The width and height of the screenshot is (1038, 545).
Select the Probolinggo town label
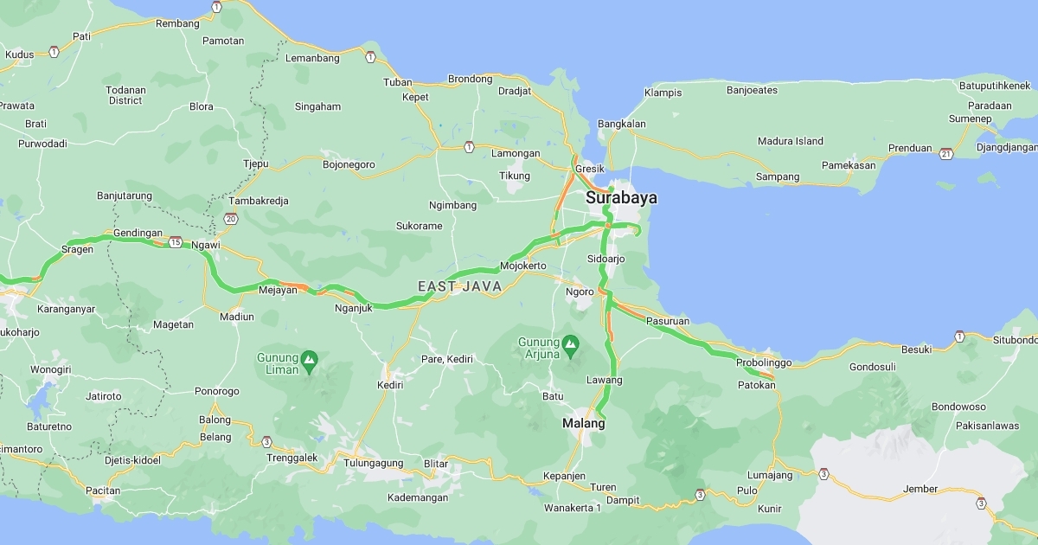(x=764, y=362)
